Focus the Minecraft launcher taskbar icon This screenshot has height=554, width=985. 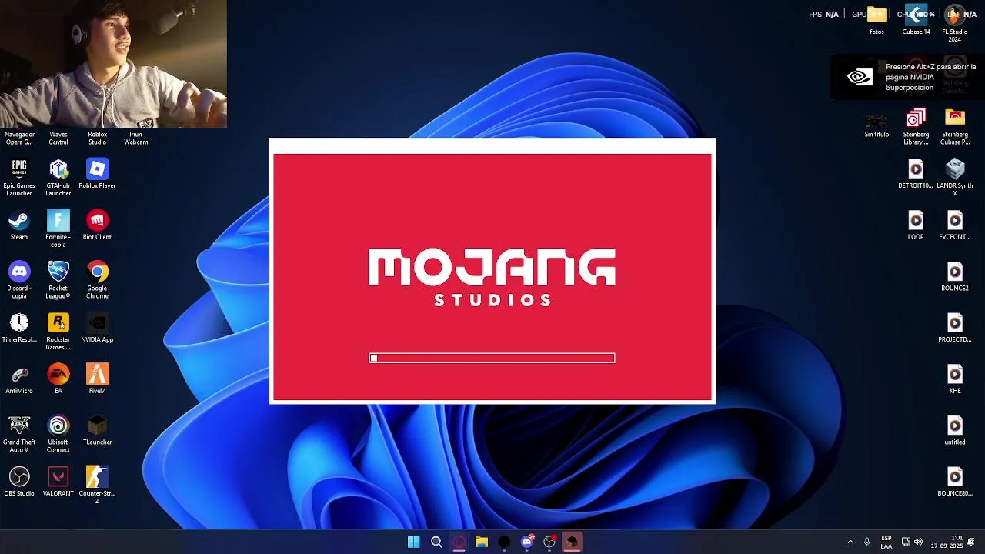(x=572, y=542)
